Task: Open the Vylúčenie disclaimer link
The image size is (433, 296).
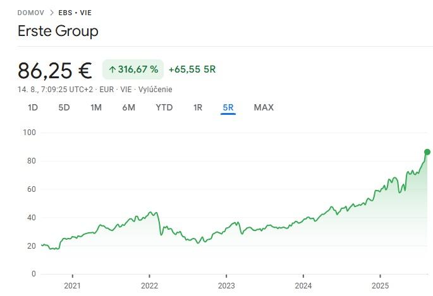Action: pyautogui.click(x=156, y=90)
